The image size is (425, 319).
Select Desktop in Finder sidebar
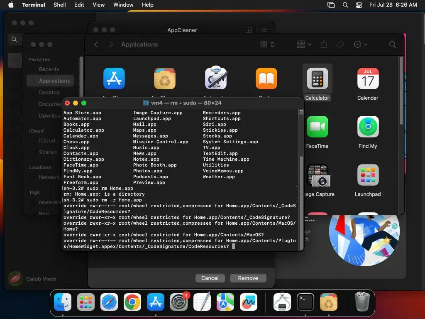click(x=49, y=93)
